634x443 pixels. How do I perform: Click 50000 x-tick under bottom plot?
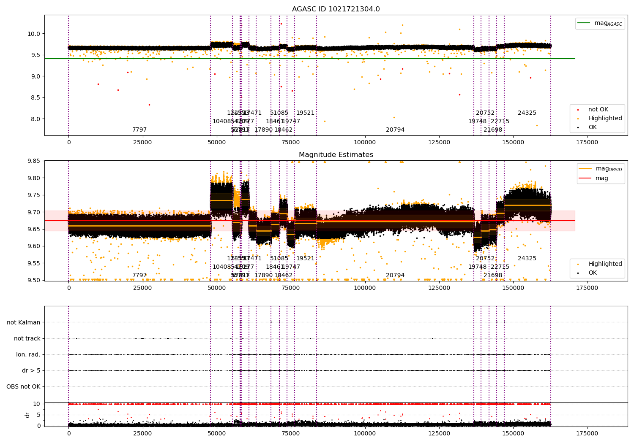(x=217, y=434)
